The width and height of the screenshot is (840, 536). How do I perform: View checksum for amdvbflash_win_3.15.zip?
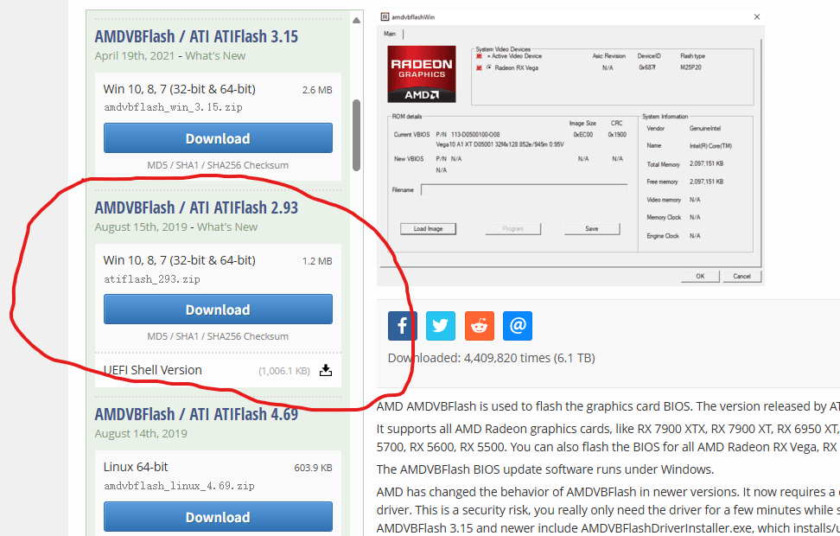218,165
